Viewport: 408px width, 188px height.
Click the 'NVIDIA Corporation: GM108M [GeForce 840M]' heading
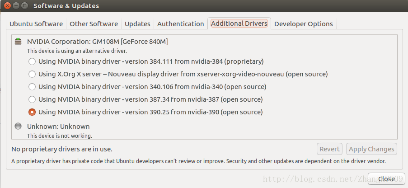pos(97,42)
